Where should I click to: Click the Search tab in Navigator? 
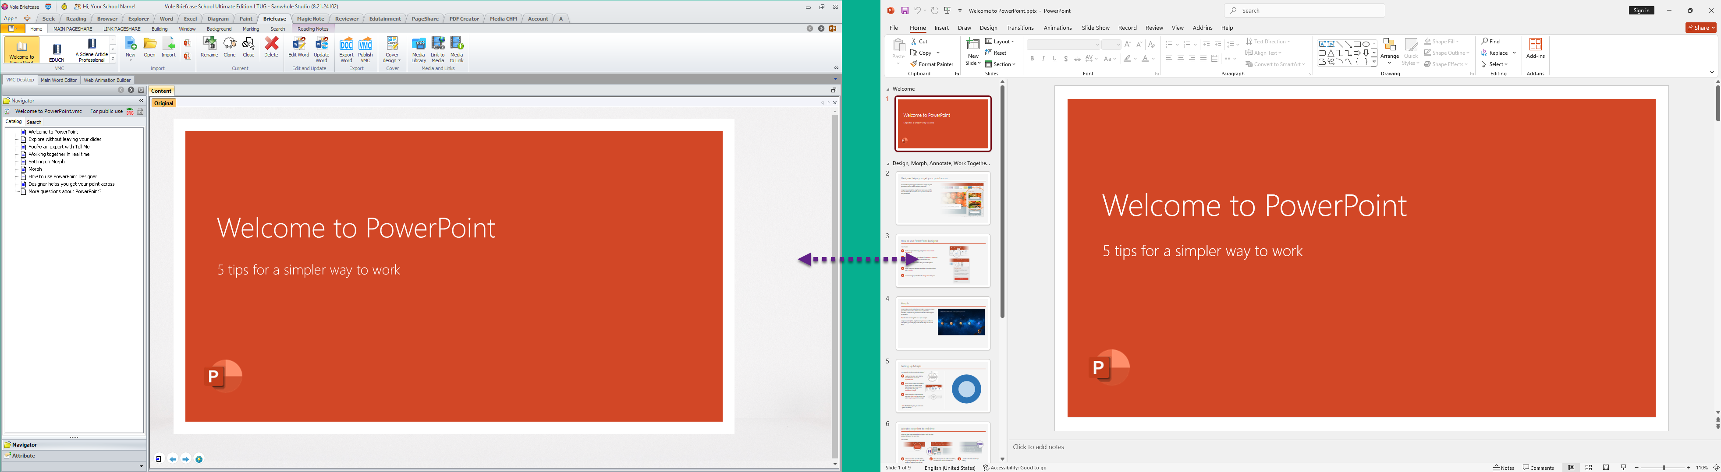coord(34,122)
